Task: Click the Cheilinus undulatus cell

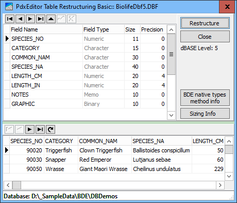Action: [162, 169]
